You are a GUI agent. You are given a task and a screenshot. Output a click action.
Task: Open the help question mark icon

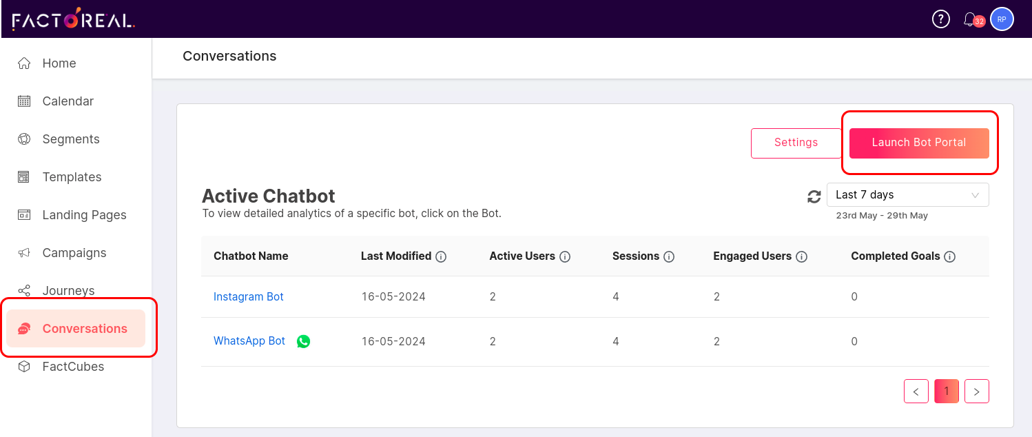940,19
